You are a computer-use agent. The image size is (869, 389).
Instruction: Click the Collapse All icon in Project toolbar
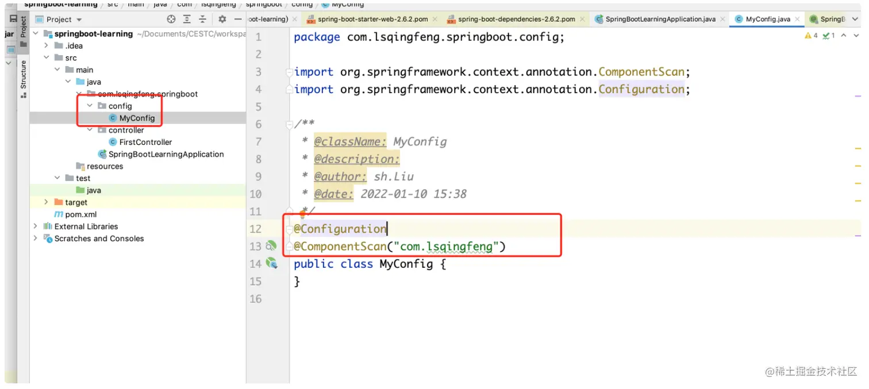(202, 19)
